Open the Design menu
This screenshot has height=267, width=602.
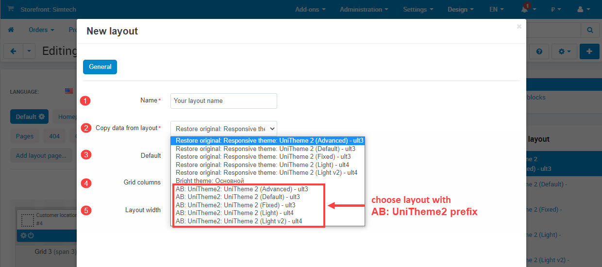(461, 9)
